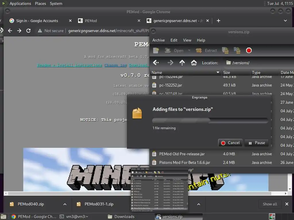
Task: Close the Chrome downloads bar
Action: [x=287, y=204]
